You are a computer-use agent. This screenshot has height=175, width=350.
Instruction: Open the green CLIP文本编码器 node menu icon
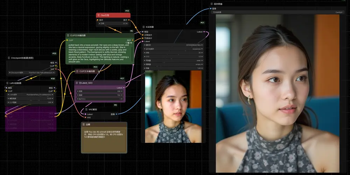68,35
